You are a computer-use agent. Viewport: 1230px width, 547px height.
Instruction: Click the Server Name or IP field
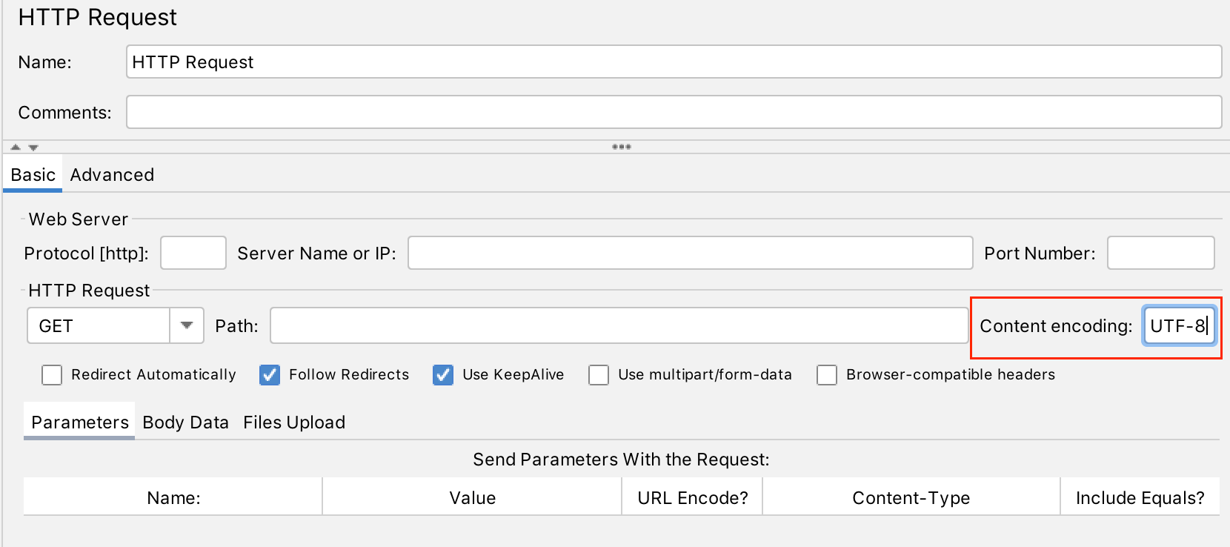(689, 253)
